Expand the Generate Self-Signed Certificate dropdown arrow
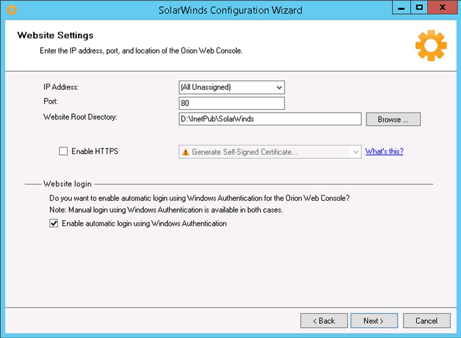The width and height of the screenshot is (461, 338). tap(355, 152)
